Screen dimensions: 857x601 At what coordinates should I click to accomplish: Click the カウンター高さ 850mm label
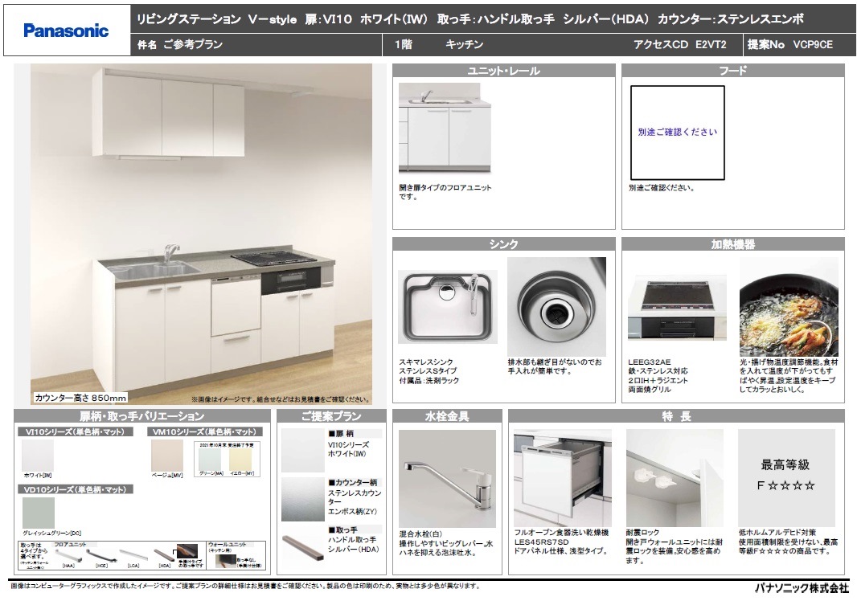[81, 398]
